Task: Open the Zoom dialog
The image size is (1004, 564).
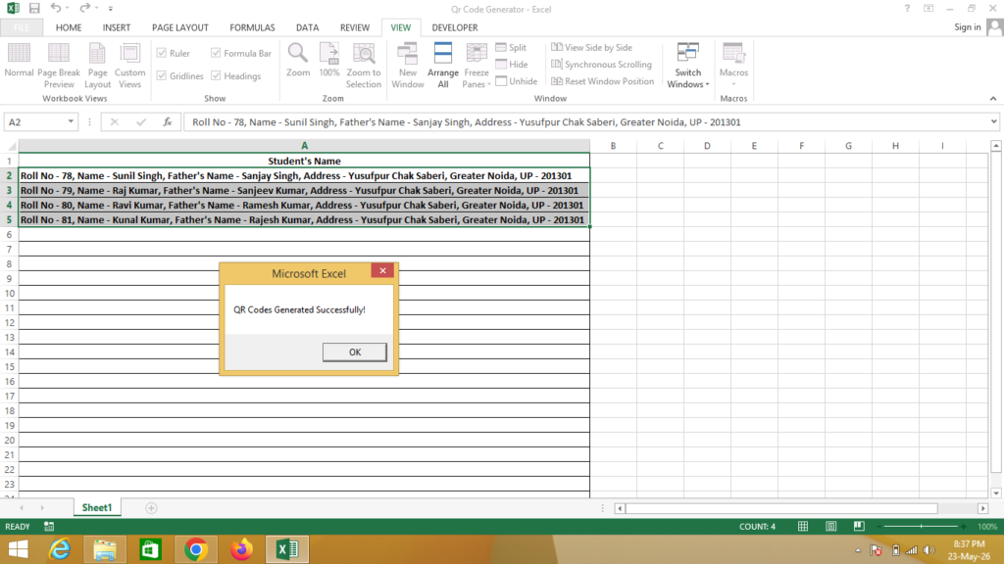Action: [298, 60]
